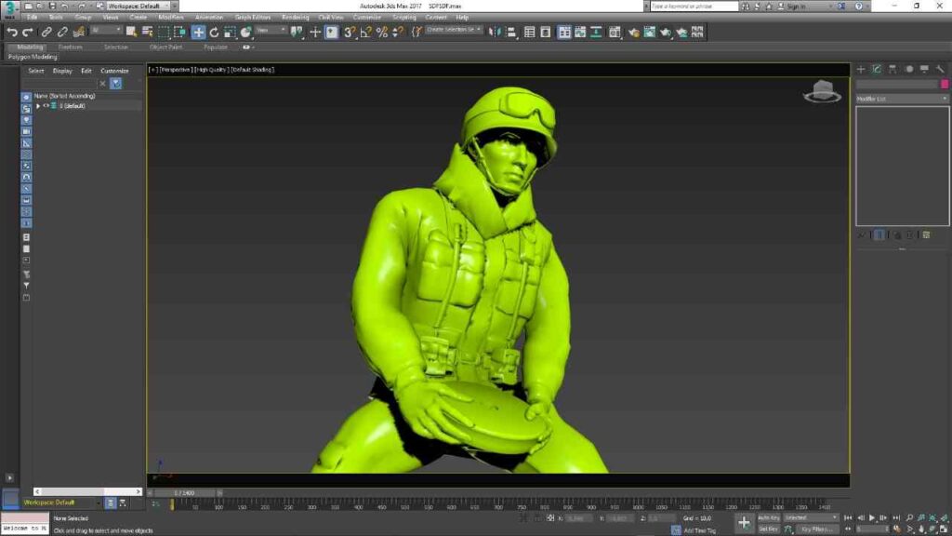The image size is (952, 536).
Task: Open the selection filter All dropdown
Action: tap(102, 32)
